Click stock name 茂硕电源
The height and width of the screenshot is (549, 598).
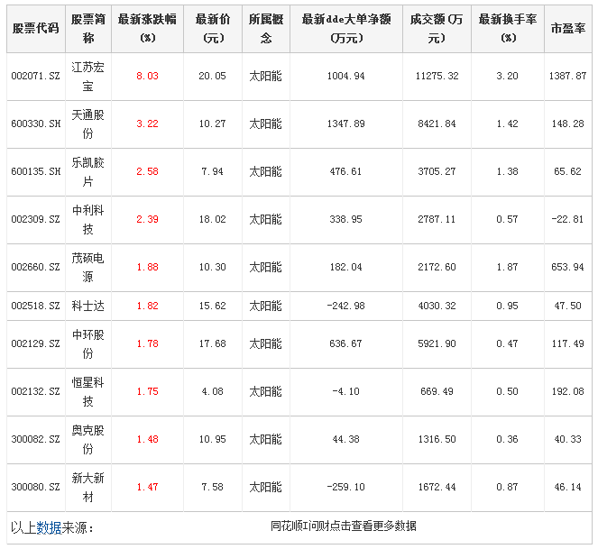point(88,267)
